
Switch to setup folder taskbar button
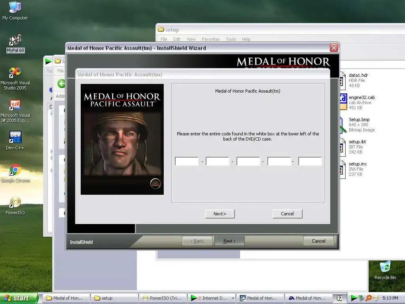[x=114, y=298]
